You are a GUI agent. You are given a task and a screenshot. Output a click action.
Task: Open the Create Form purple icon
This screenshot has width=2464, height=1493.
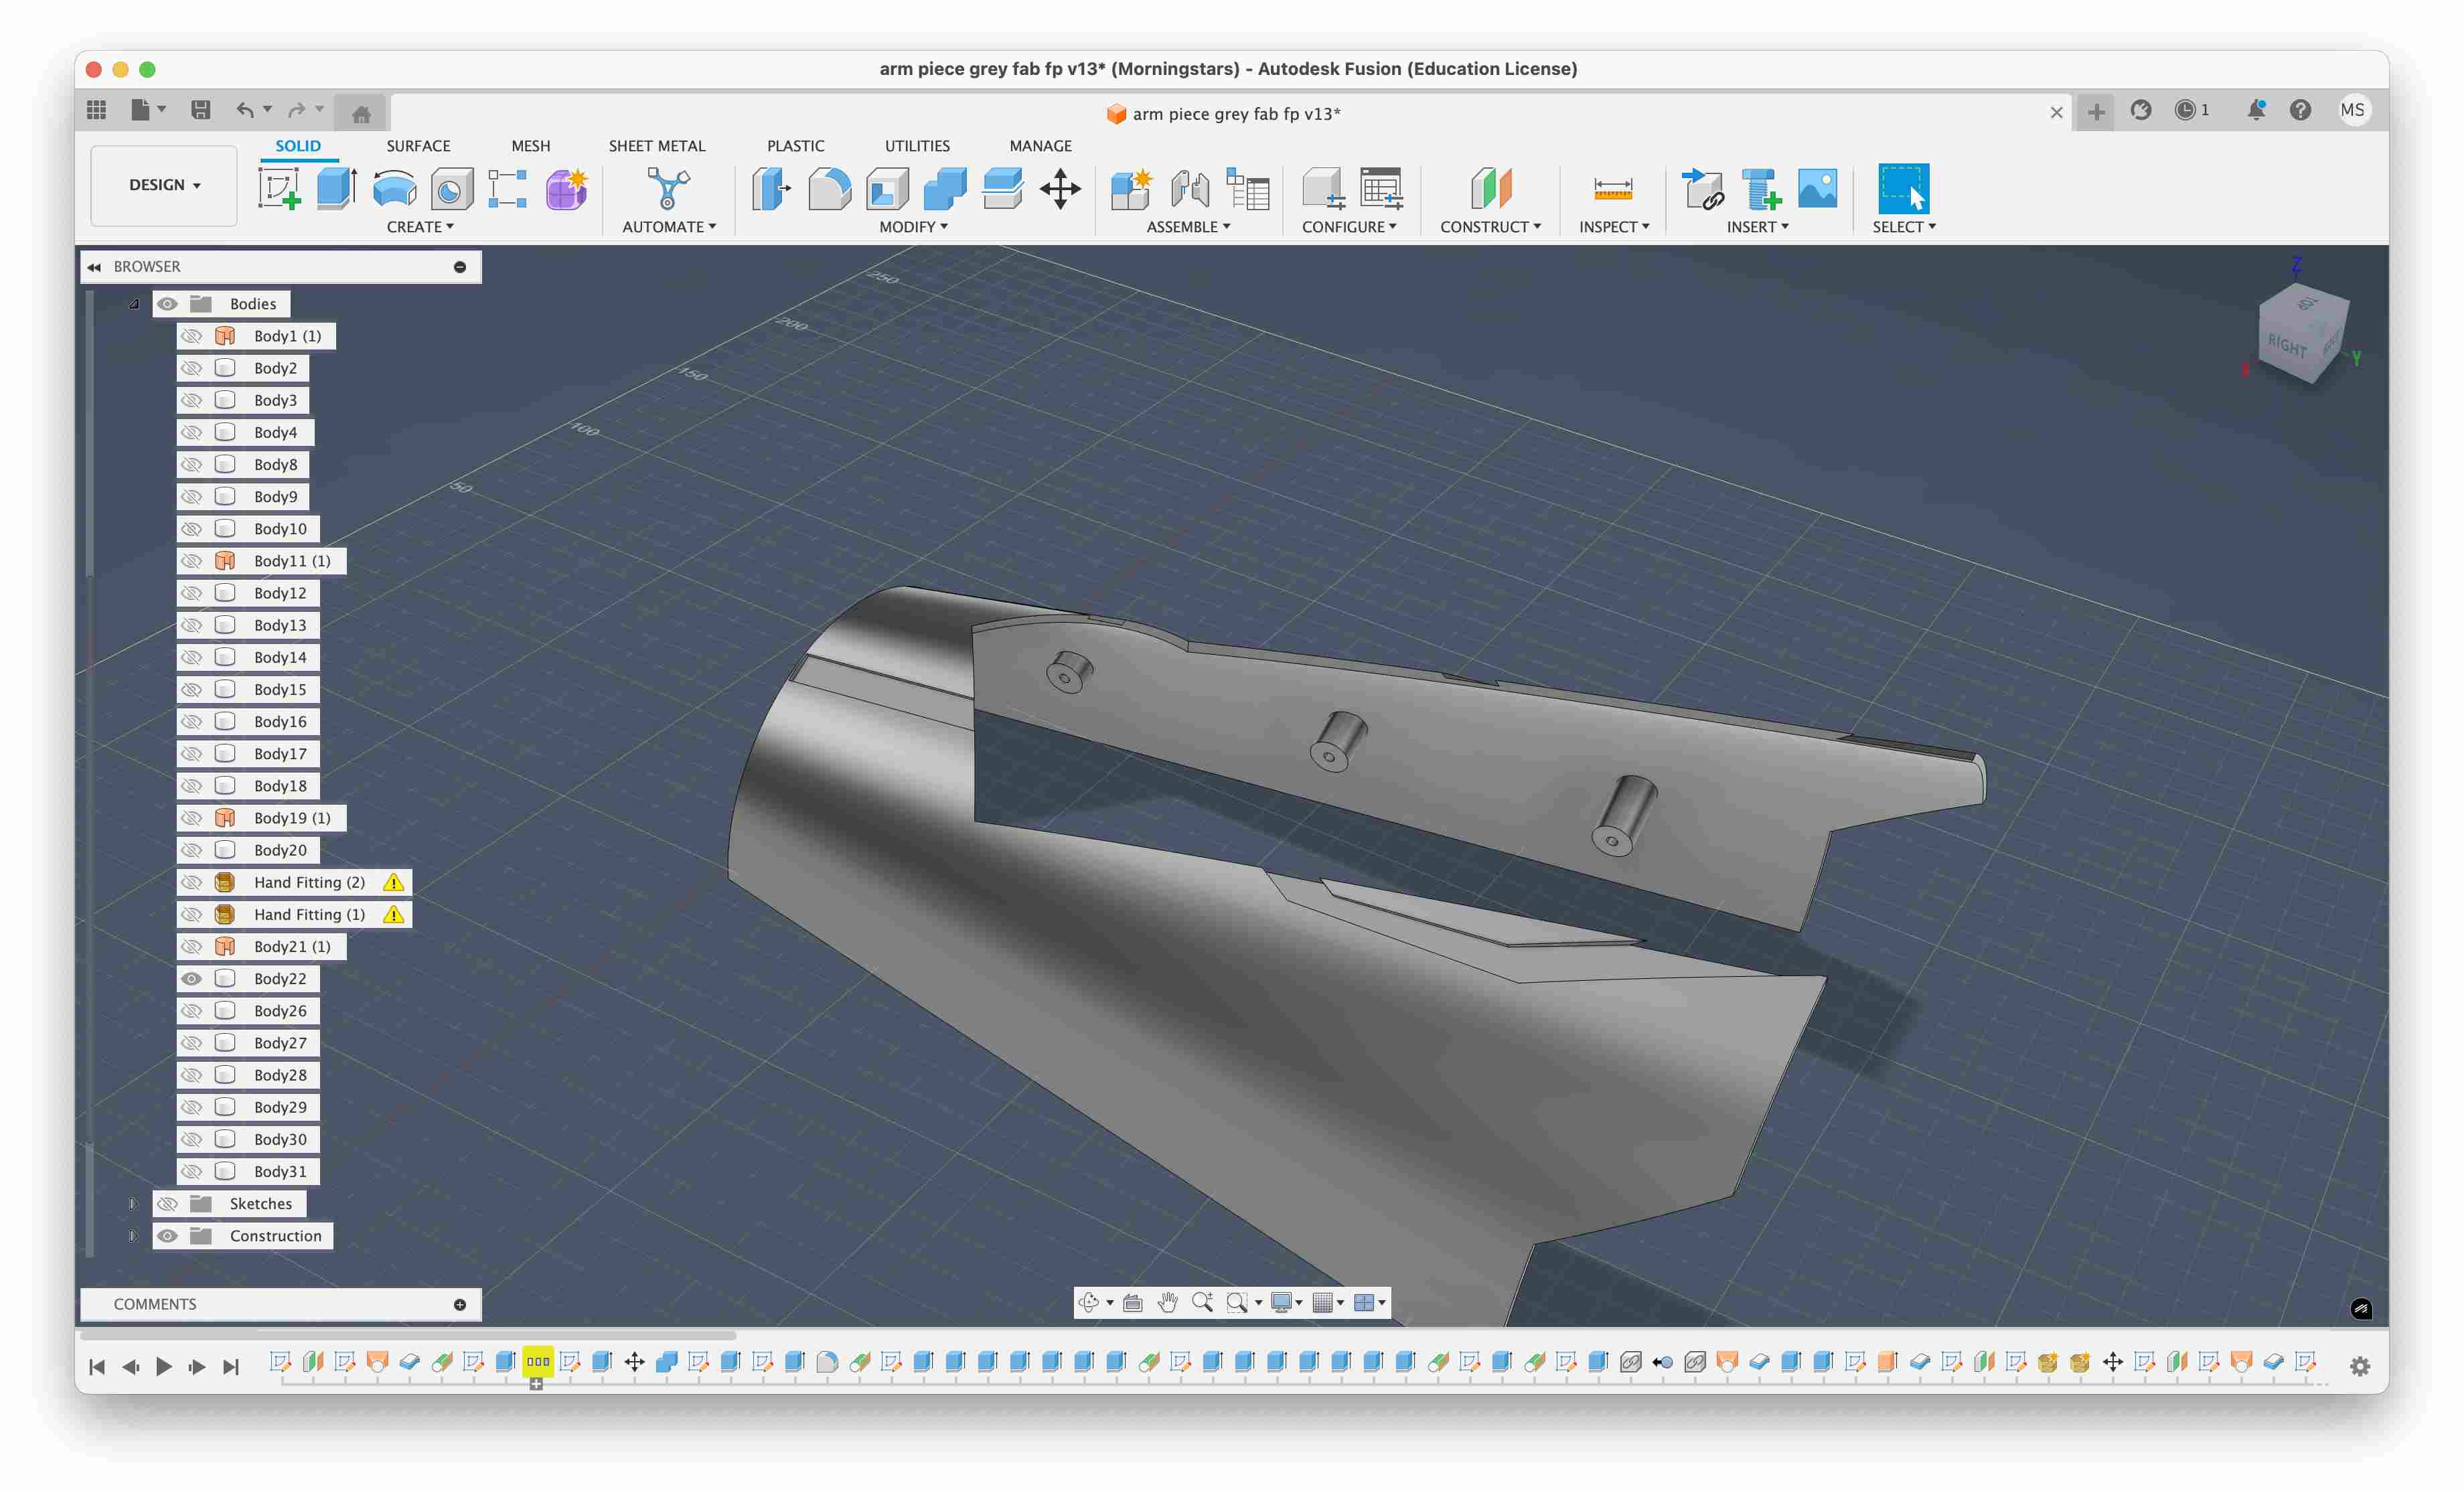click(x=566, y=188)
